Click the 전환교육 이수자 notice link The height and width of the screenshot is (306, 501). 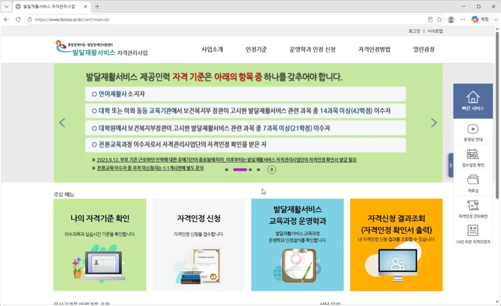[x=150, y=168]
